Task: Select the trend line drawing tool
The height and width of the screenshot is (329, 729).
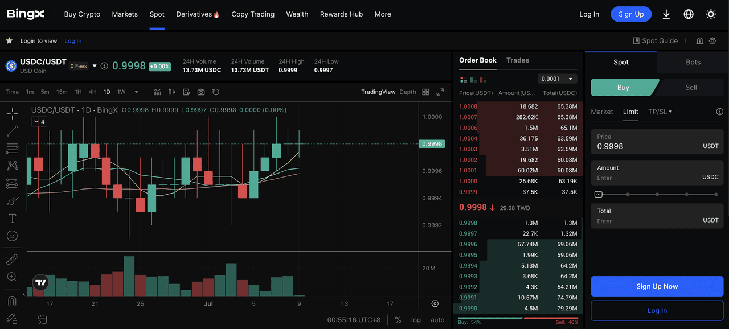Action: [12, 131]
